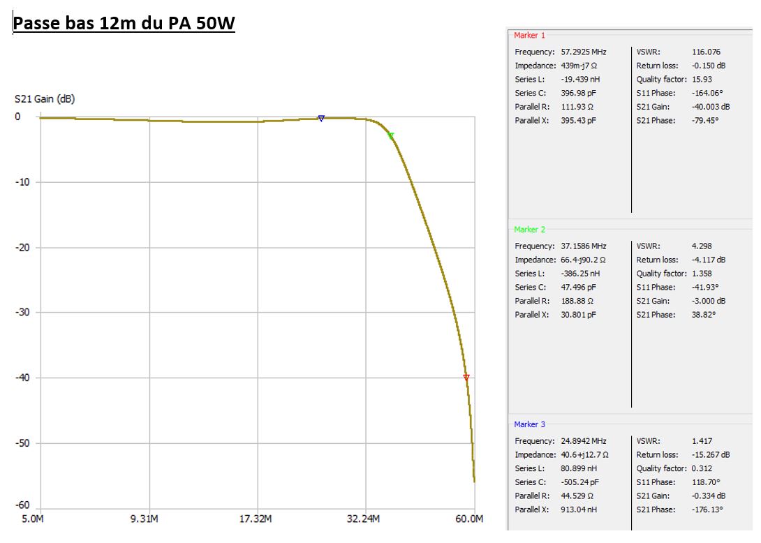The image size is (761, 543).
Task: Select Marker 2 S11 Phase -41.93°
Action: click(705, 288)
